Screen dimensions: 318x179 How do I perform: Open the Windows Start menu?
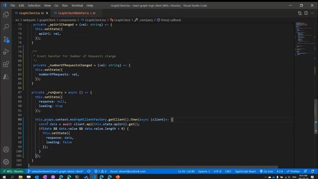tap(4, 177)
